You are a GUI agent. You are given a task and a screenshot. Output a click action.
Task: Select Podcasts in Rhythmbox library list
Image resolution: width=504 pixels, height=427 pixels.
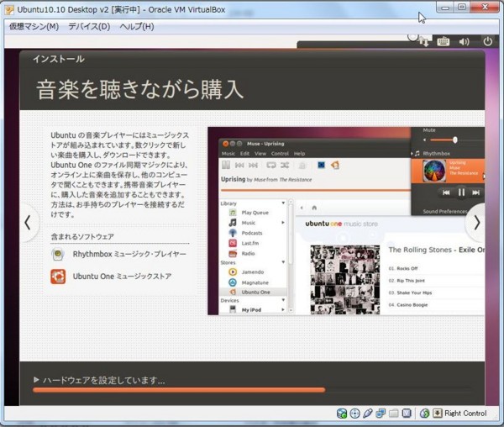[x=252, y=233]
